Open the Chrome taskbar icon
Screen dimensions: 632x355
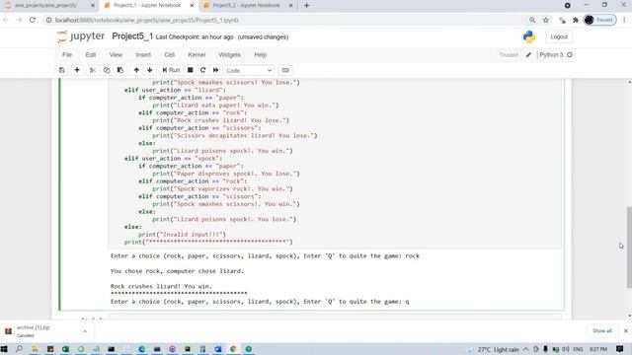click(x=233, y=349)
